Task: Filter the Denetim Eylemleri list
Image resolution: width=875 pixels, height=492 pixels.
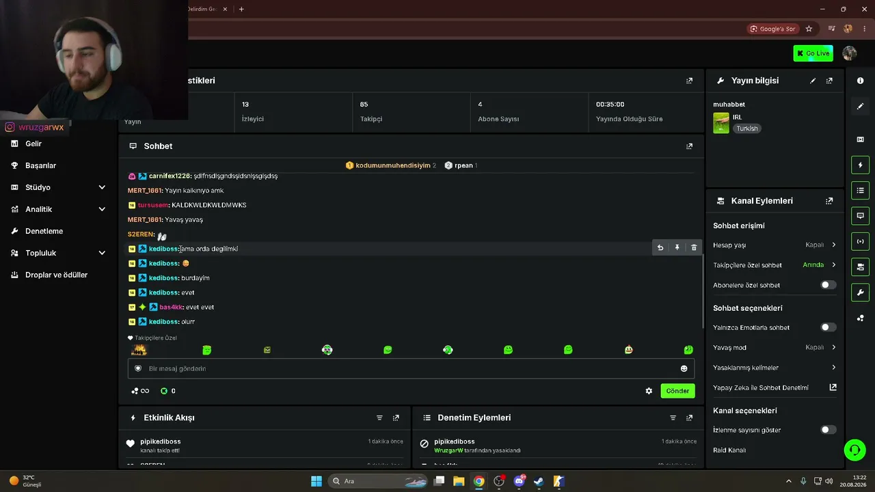Action: (x=673, y=418)
